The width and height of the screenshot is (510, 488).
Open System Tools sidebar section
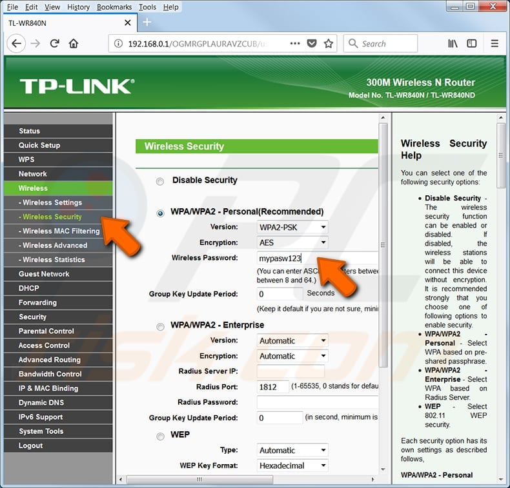[x=58, y=431]
